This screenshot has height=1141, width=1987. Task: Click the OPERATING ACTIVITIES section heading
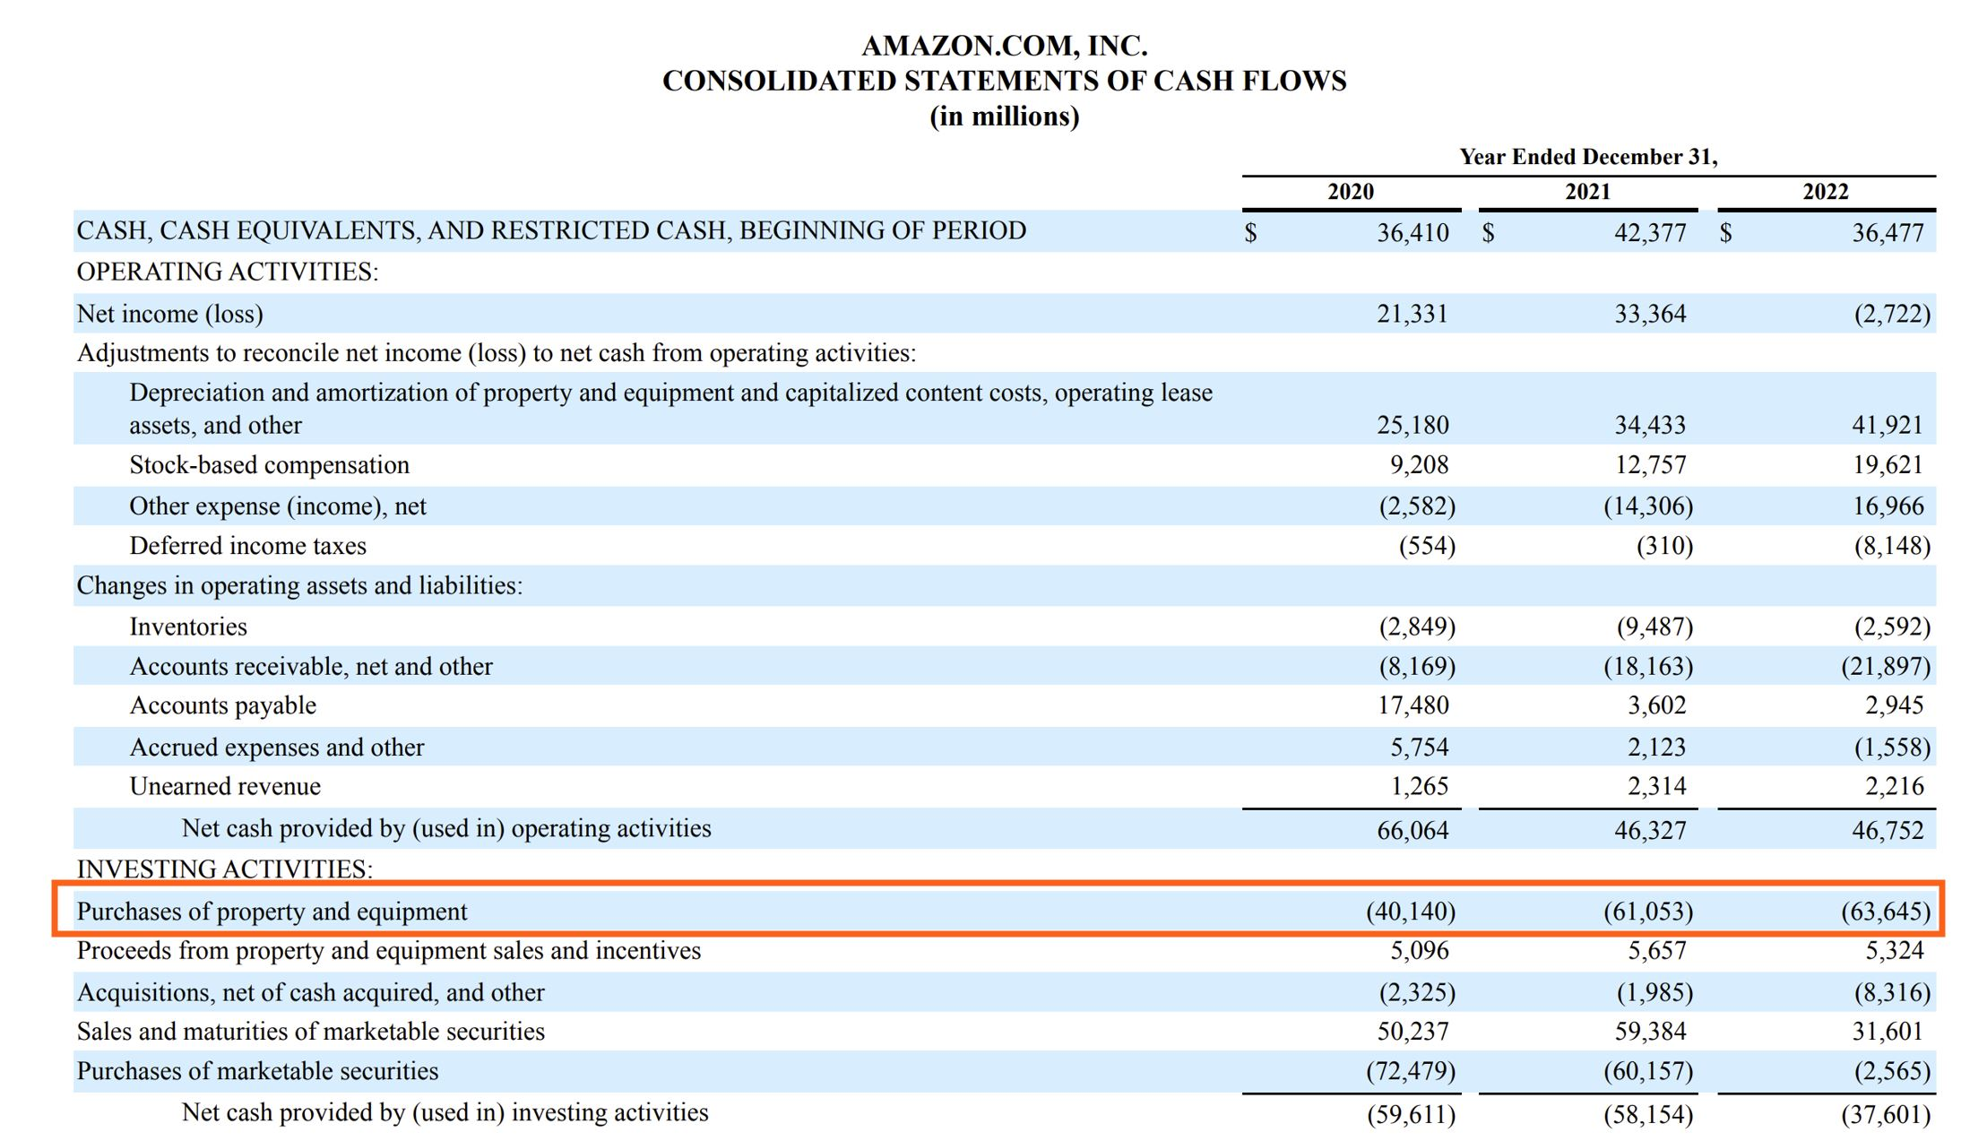227,272
